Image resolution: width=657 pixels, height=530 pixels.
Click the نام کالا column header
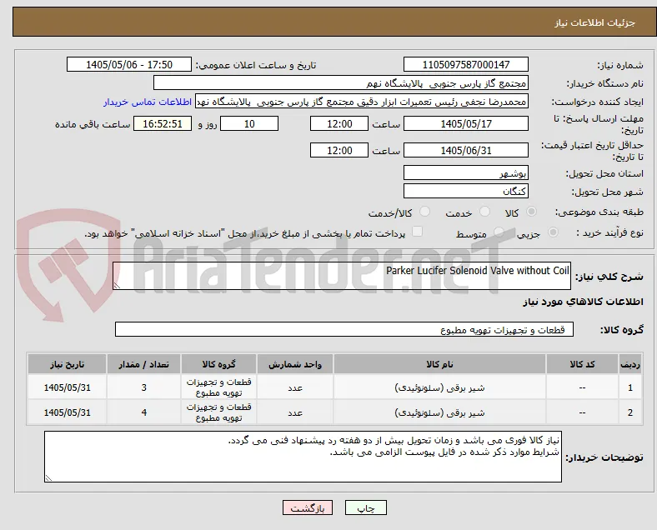439,364
